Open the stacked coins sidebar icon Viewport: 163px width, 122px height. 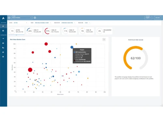pyautogui.click(x=3, y=47)
